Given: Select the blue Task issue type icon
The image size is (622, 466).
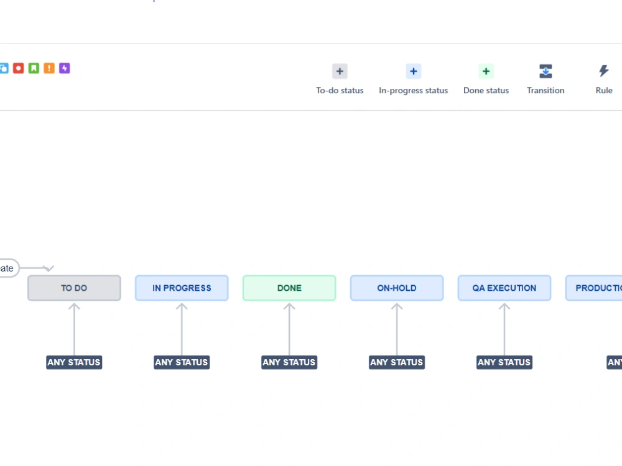Looking at the screenshot, I should (x=3, y=68).
